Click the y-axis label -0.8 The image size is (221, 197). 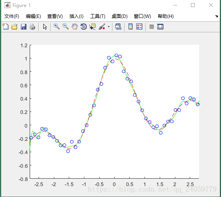[23, 179]
